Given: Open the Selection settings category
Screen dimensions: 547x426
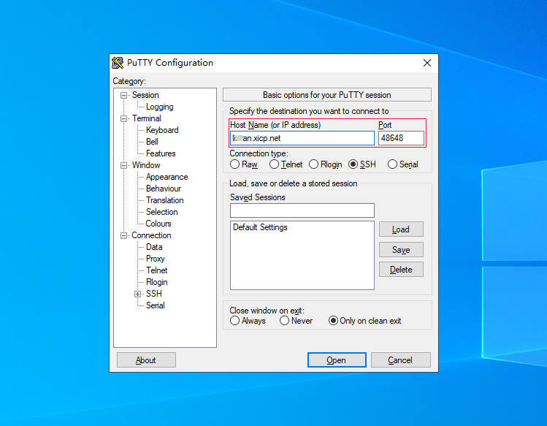Looking at the screenshot, I should tap(162, 212).
